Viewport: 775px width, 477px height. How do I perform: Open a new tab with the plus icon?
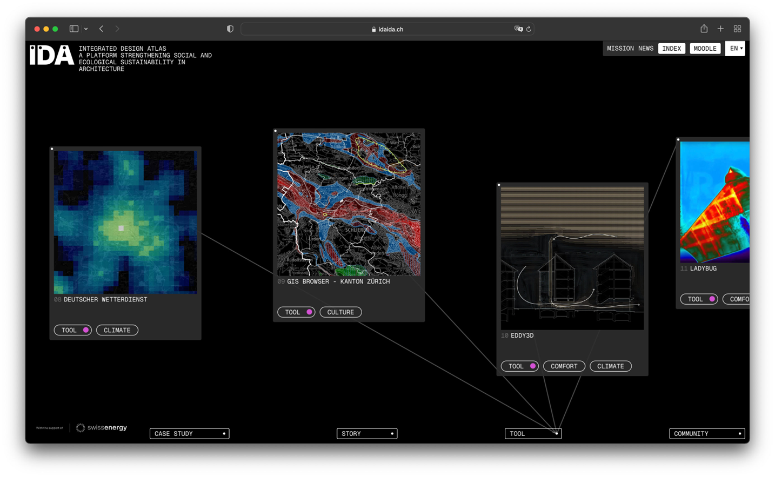720,29
